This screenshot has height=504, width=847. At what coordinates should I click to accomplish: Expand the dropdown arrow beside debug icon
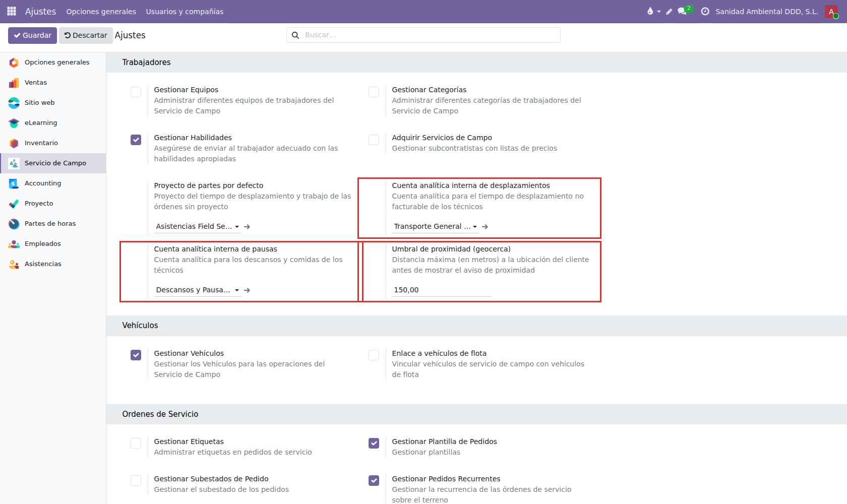[x=659, y=12]
